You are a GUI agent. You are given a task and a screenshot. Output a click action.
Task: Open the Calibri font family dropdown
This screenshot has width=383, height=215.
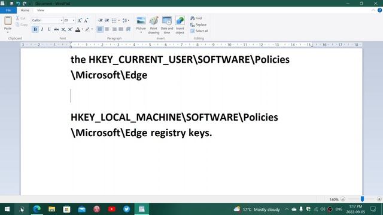point(62,20)
